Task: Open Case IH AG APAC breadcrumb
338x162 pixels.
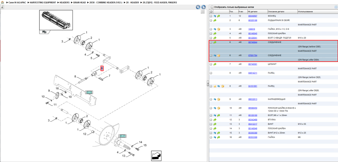Action: pyautogui.click(x=17, y=2)
